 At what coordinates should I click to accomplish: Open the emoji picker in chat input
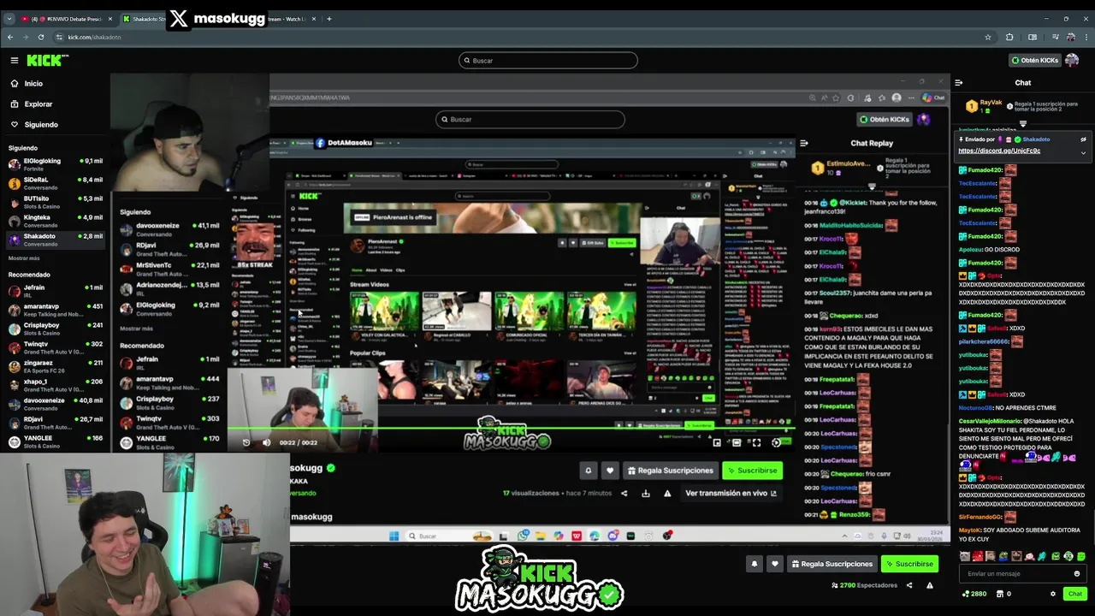click(x=1077, y=574)
